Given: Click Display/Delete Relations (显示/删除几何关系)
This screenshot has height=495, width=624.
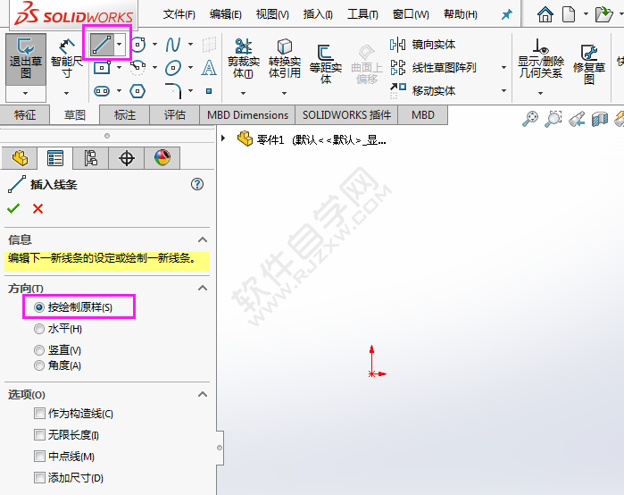Looking at the screenshot, I should 541,59.
